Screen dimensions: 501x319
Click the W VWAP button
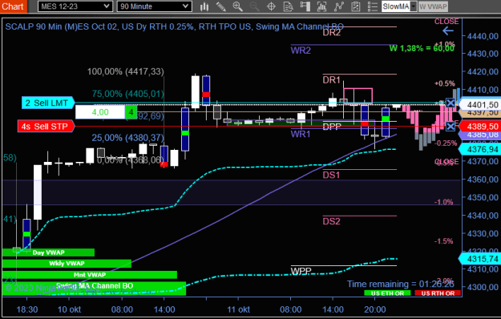tap(433, 6)
